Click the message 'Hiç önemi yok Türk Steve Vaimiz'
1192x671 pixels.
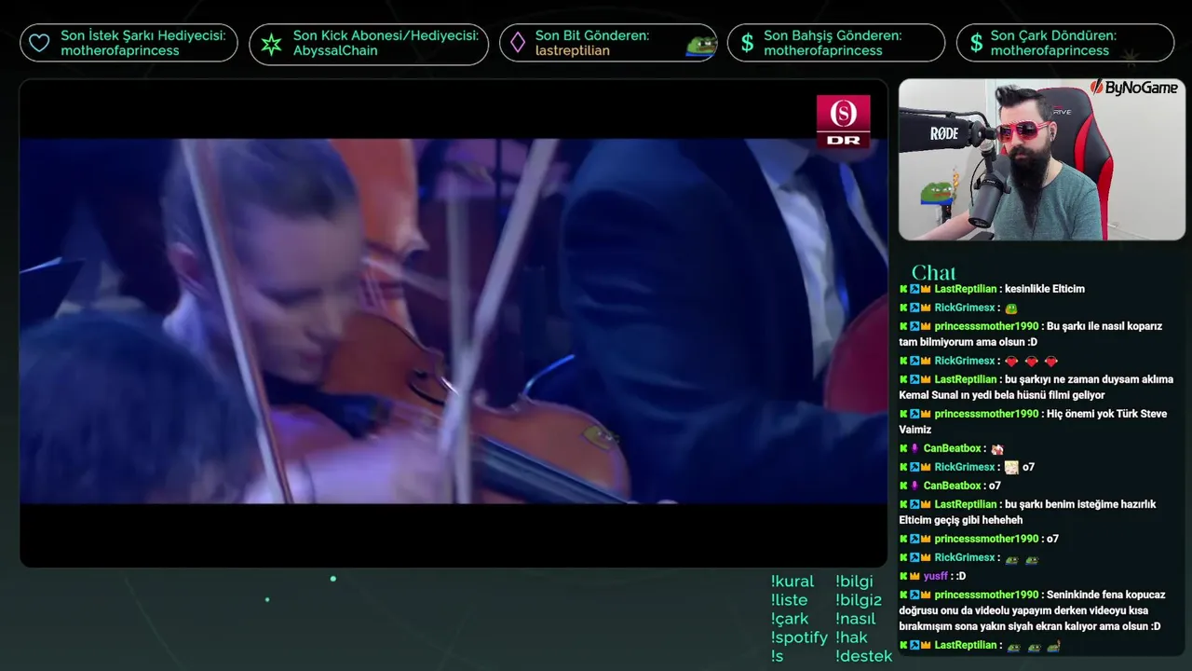coord(1033,422)
